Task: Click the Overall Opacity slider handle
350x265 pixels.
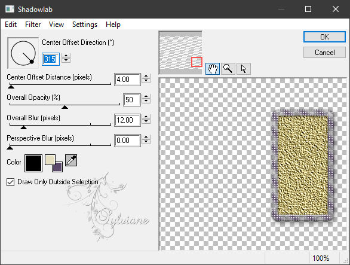Action: 65,107
